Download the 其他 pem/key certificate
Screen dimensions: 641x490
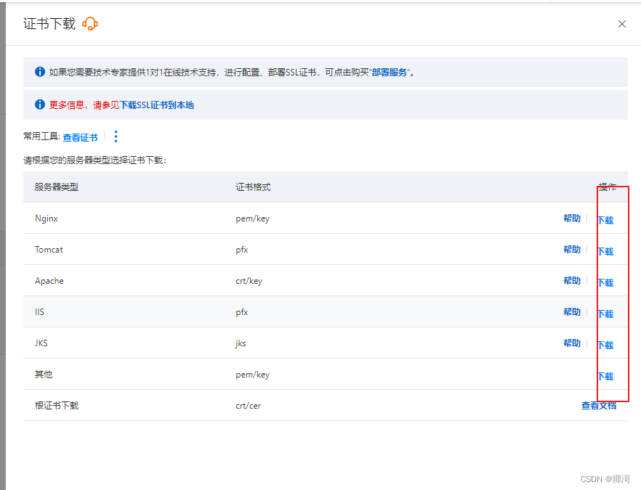point(606,376)
